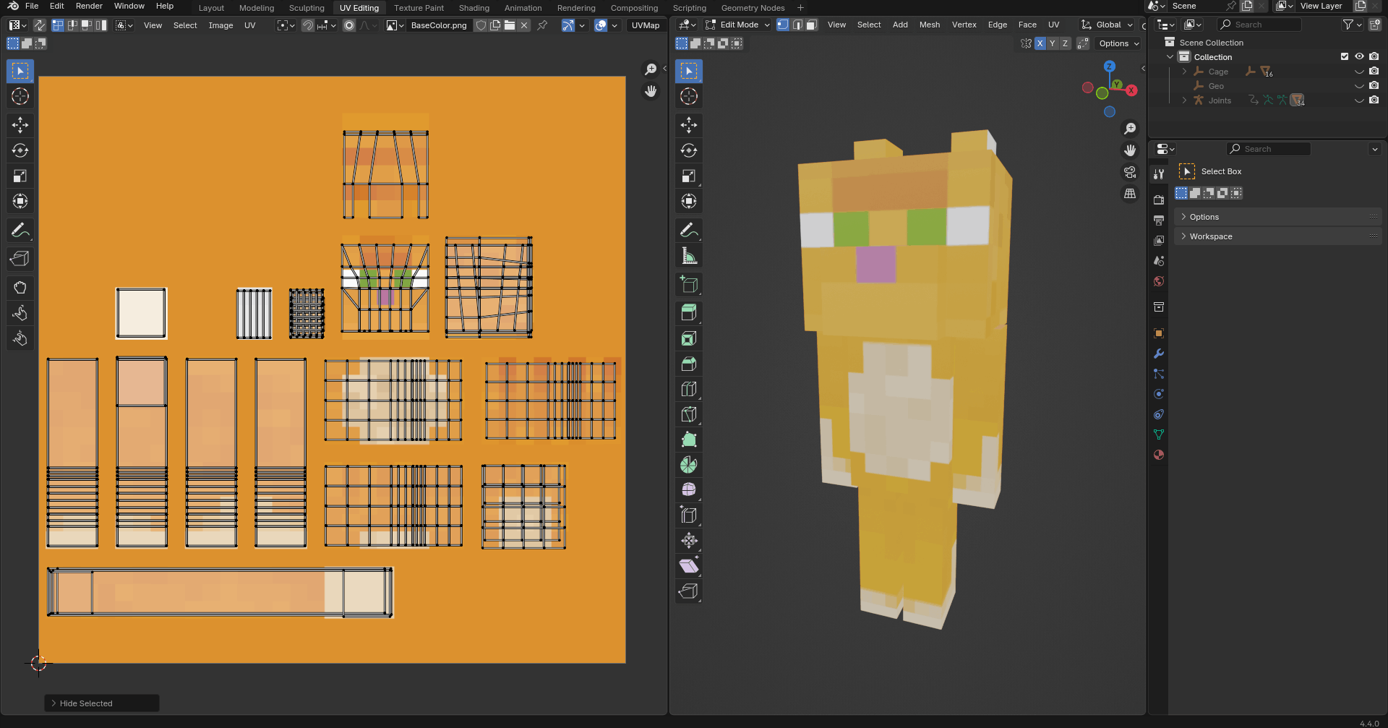Open the Edit Mode dropdown
This screenshot has width=1388, height=728.
(738, 25)
